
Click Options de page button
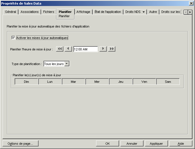20,144
